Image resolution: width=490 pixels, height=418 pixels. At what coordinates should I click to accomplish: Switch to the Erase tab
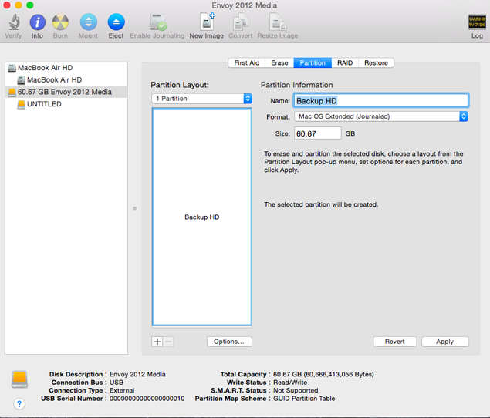(279, 62)
